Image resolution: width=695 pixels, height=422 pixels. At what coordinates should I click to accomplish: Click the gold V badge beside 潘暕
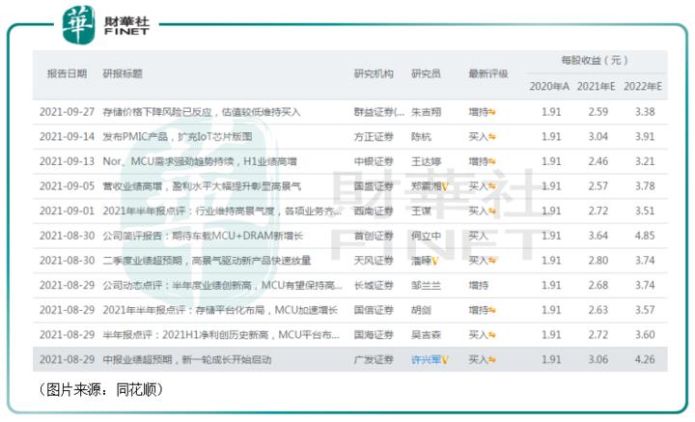pyautogui.click(x=434, y=261)
